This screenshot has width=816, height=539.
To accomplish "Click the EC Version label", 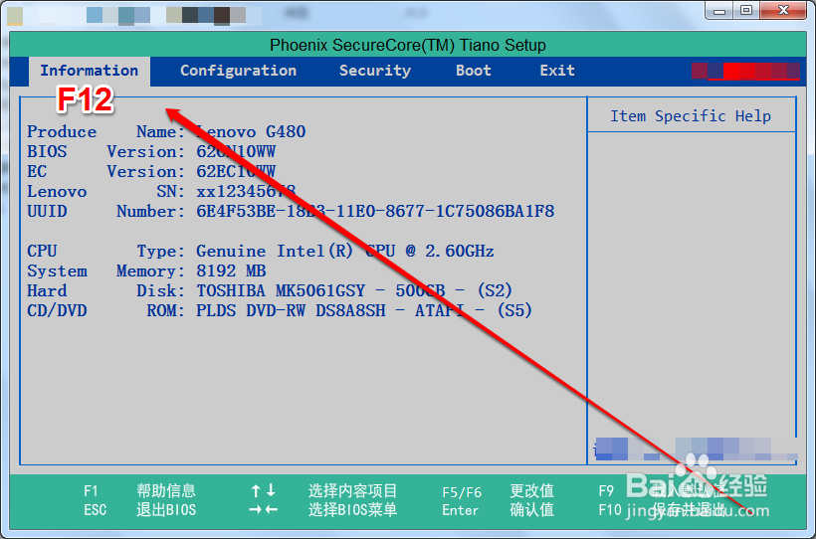I will click(x=105, y=171).
